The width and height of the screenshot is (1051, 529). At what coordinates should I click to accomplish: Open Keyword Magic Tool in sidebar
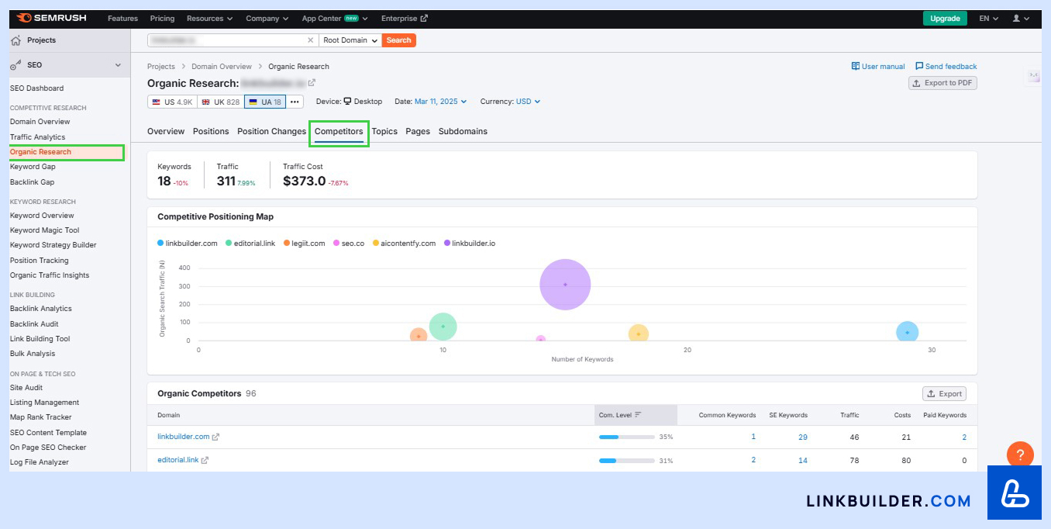pos(45,230)
